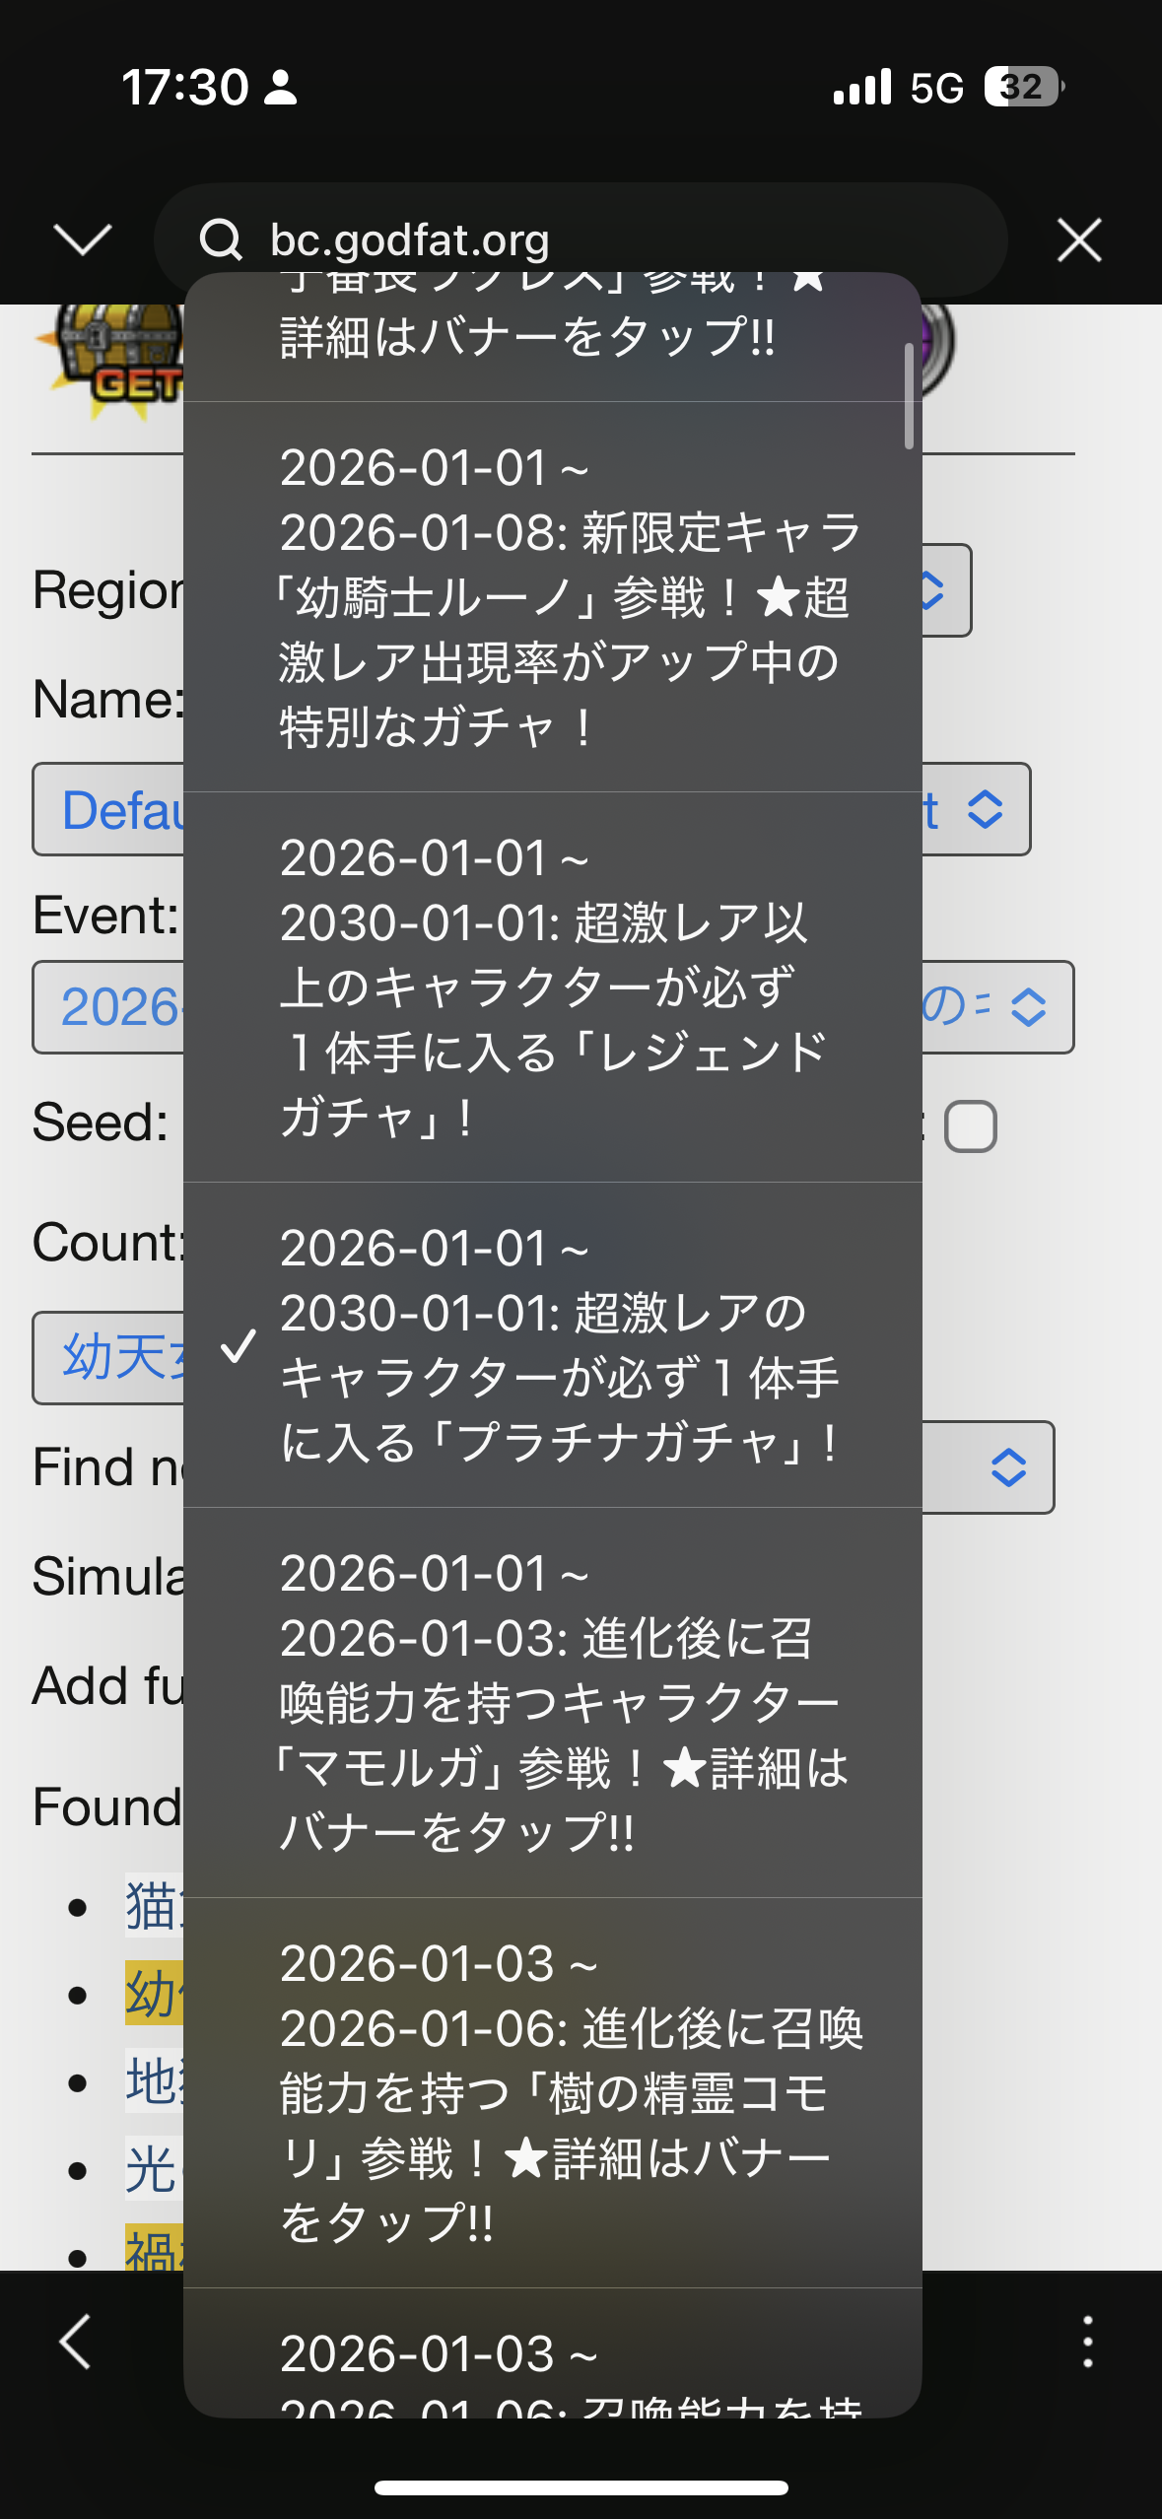Open the Region dropdown arrows

pos(933,591)
